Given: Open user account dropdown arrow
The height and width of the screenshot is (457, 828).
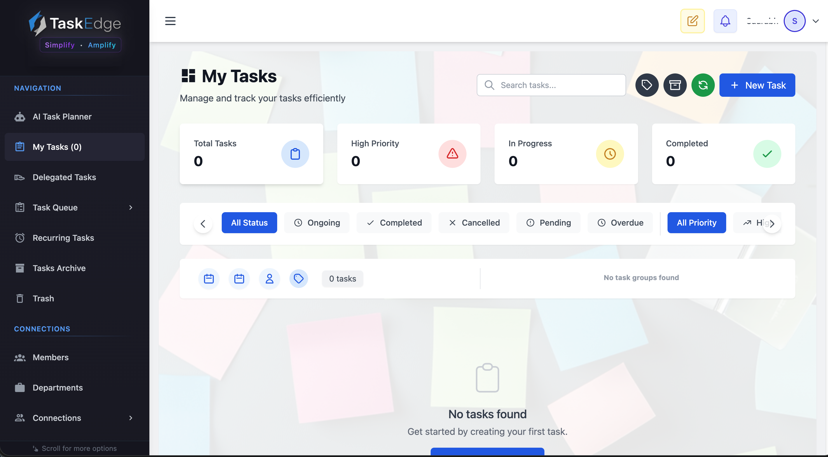Looking at the screenshot, I should (815, 21).
